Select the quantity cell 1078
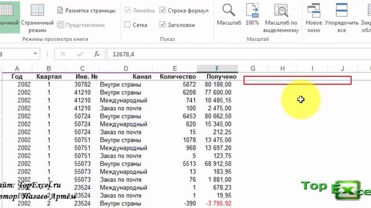Screen dimensions: 371x208 (175, 140)
